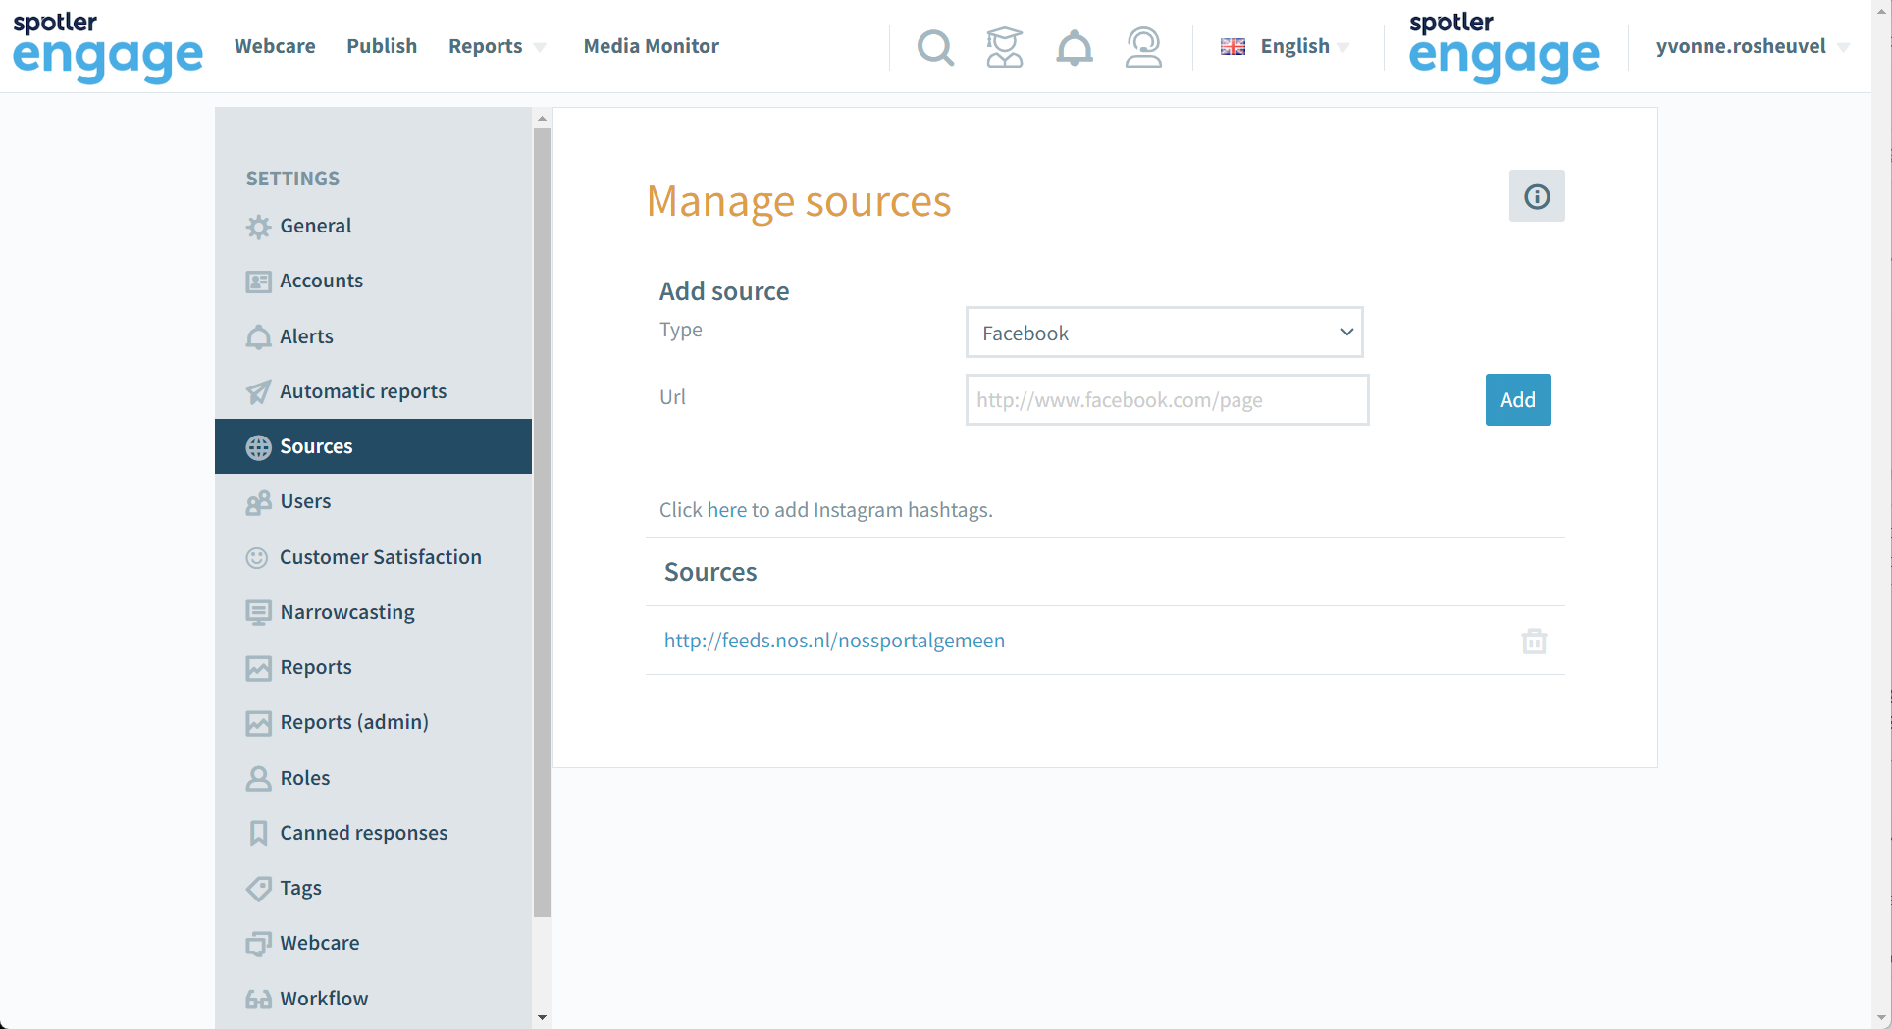The height and width of the screenshot is (1029, 1892).
Task: Delete the nos.nl source via trash icon
Action: pyautogui.click(x=1534, y=641)
